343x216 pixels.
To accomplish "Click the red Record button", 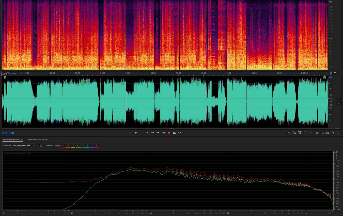I will coord(169,133).
